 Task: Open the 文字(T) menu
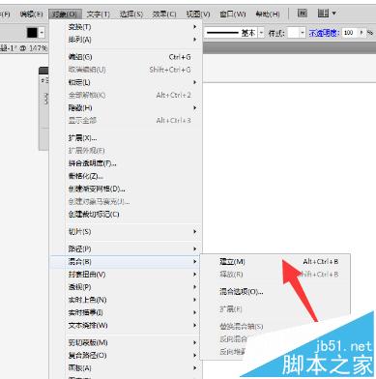[99, 15]
